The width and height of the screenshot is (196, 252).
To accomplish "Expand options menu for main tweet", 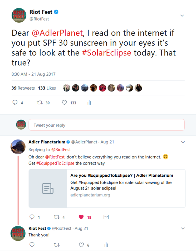I will coord(182,16).
